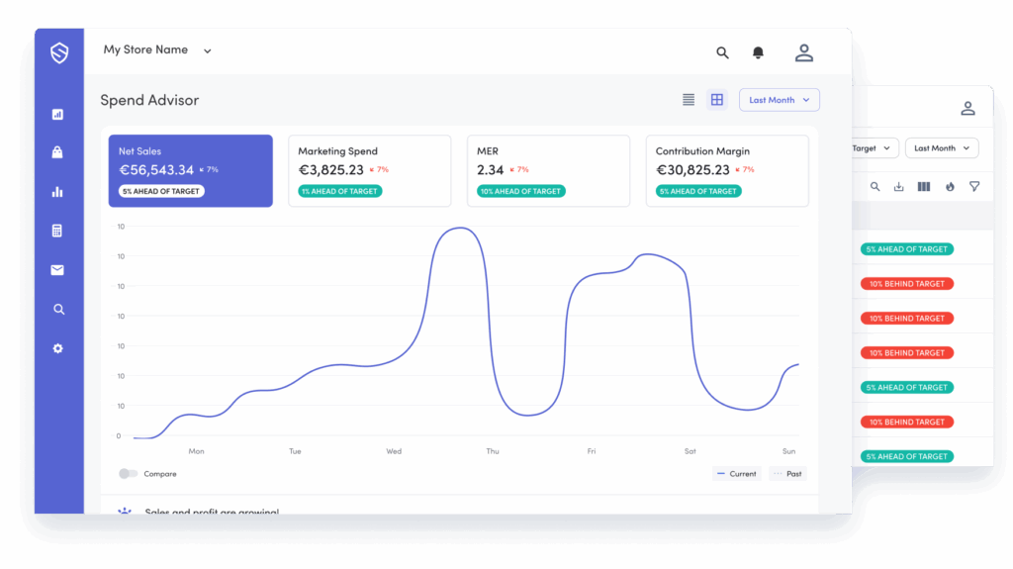Open the bar chart sidebar icon

58,192
